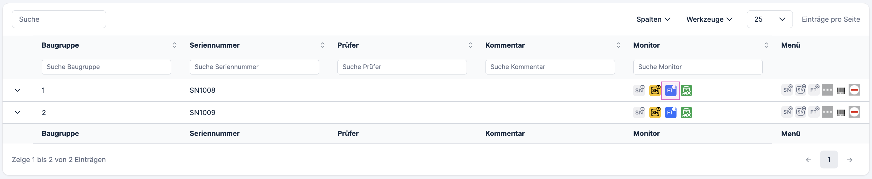This screenshot has width=872, height=179.
Task: Click the red minus icon for SN1009
Action: tap(854, 112)
